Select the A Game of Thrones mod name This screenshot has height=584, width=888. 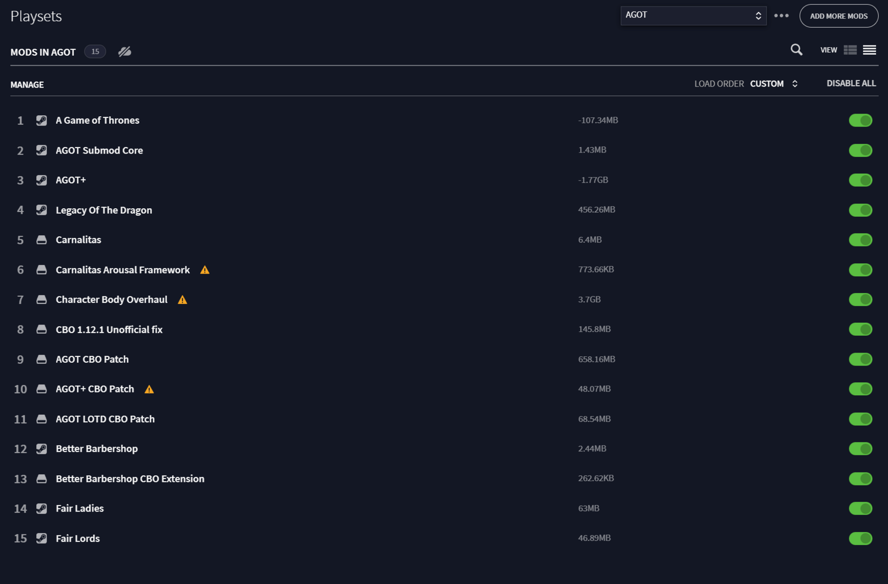click(x=97, y=120)
